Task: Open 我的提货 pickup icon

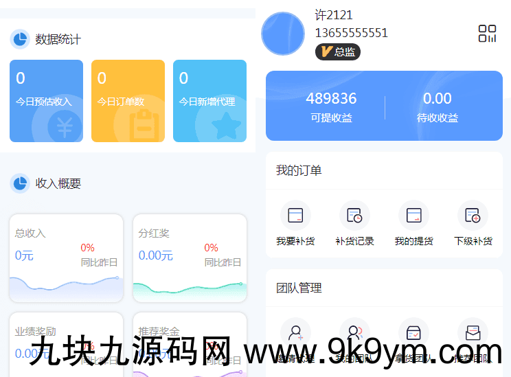Action: click(413, 216)
